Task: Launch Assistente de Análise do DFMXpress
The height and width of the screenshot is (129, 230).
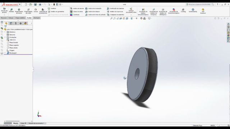Action: 163,12
